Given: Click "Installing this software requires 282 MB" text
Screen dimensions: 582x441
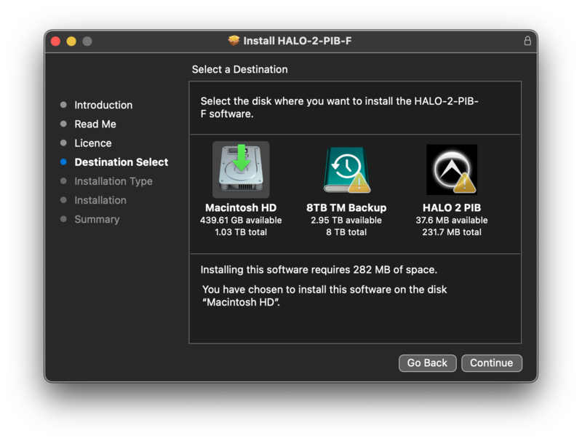Looking at the screenshot, I should (x=319, y=269).
